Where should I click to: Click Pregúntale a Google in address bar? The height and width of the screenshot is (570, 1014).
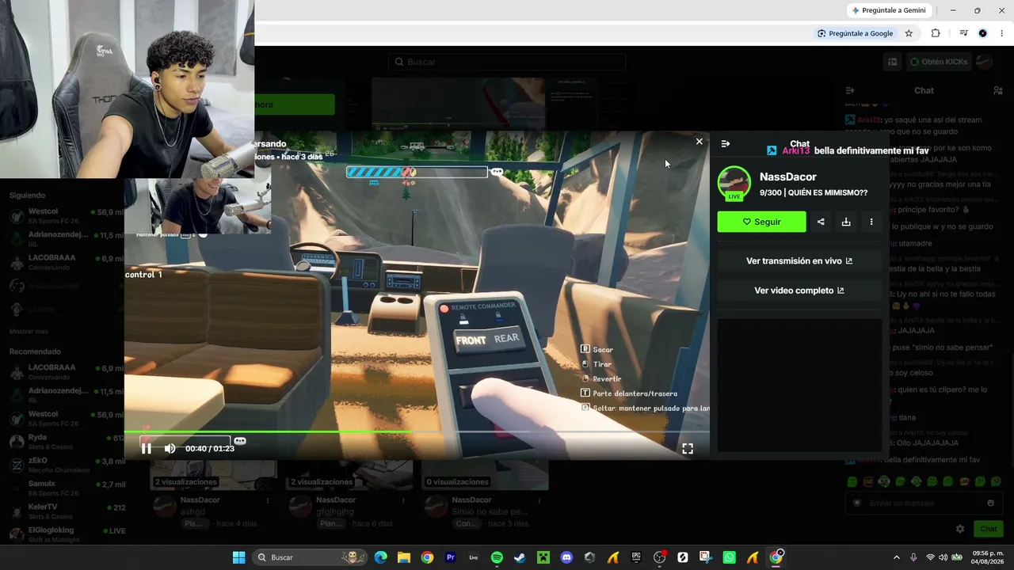855,33
